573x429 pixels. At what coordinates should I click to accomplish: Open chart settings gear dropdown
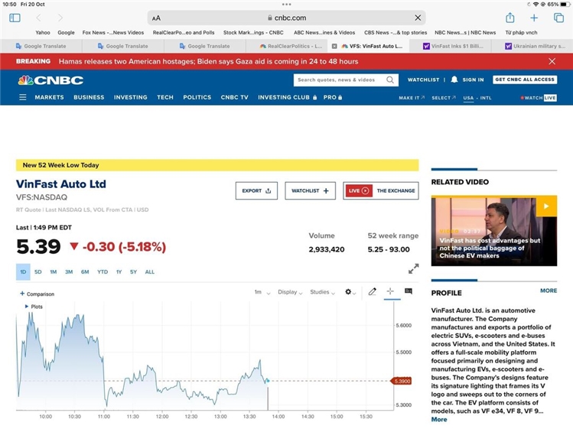coord(350,292)
